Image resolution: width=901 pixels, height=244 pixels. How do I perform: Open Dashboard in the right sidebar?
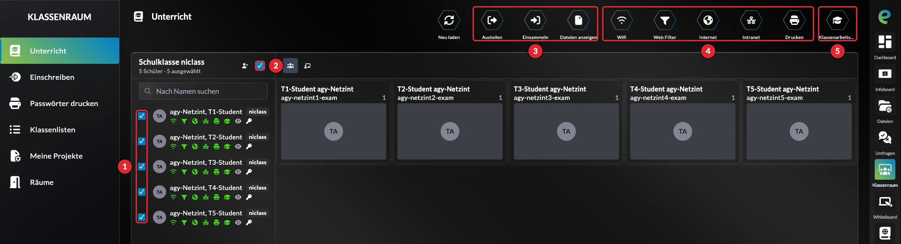[885, 46]
